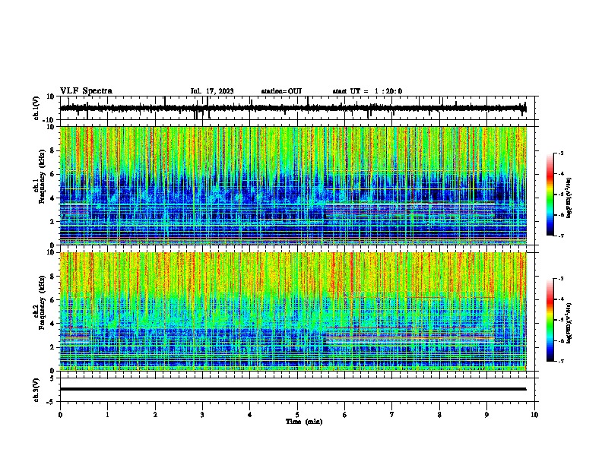
Task: Click the '-3' value atop ch.1 colorbar
Action: (560, 153)
